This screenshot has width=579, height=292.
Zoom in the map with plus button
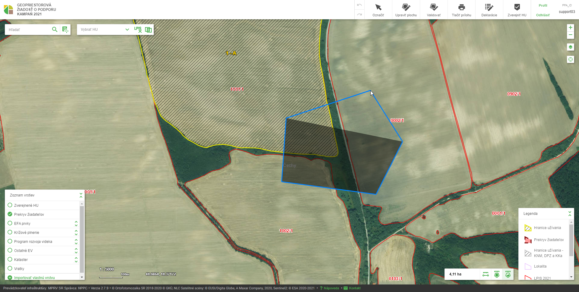tap(570, 27)
